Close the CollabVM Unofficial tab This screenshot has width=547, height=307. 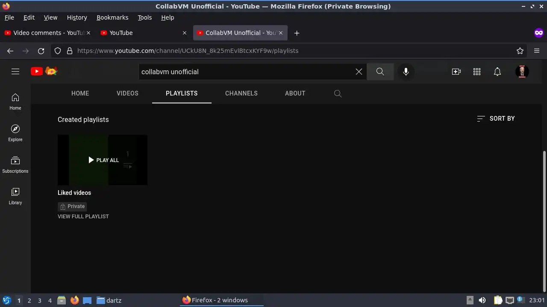tap(281, 33)
